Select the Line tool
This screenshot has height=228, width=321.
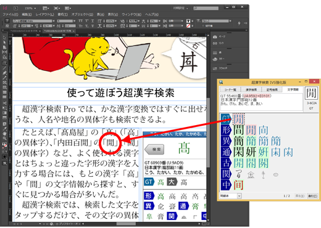tap(4, 68)
